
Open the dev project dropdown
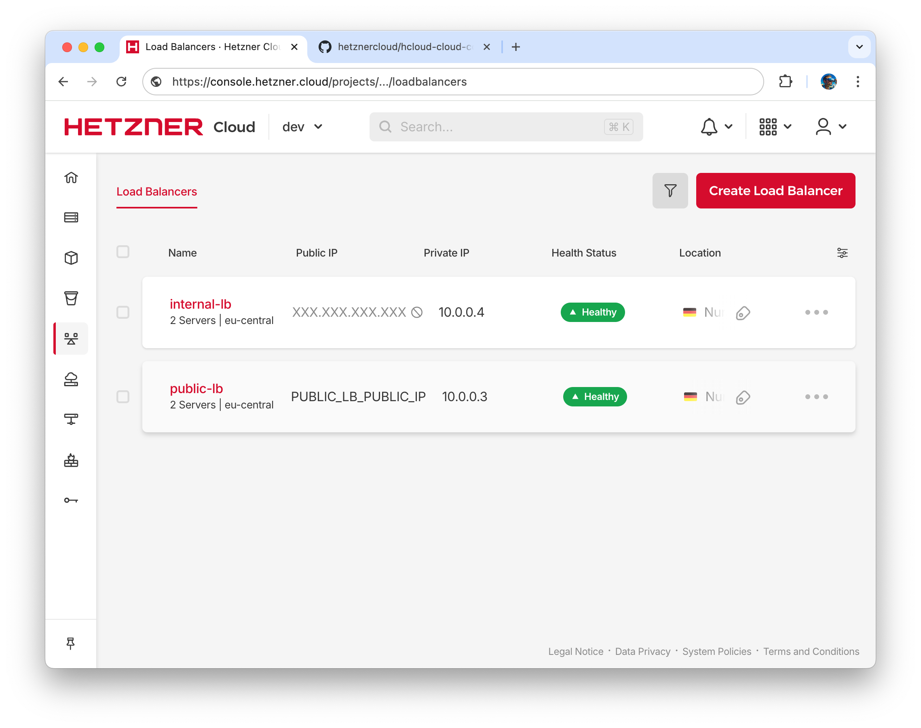click(x=301, y=126)
